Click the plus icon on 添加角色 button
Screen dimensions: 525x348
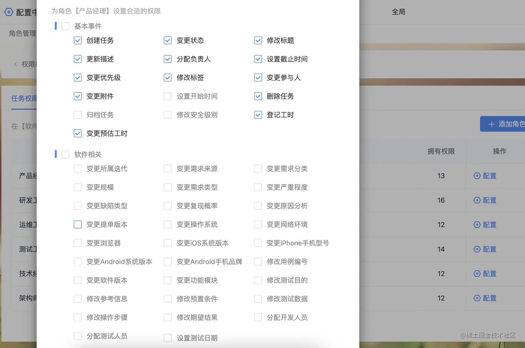tap(492, 124)
